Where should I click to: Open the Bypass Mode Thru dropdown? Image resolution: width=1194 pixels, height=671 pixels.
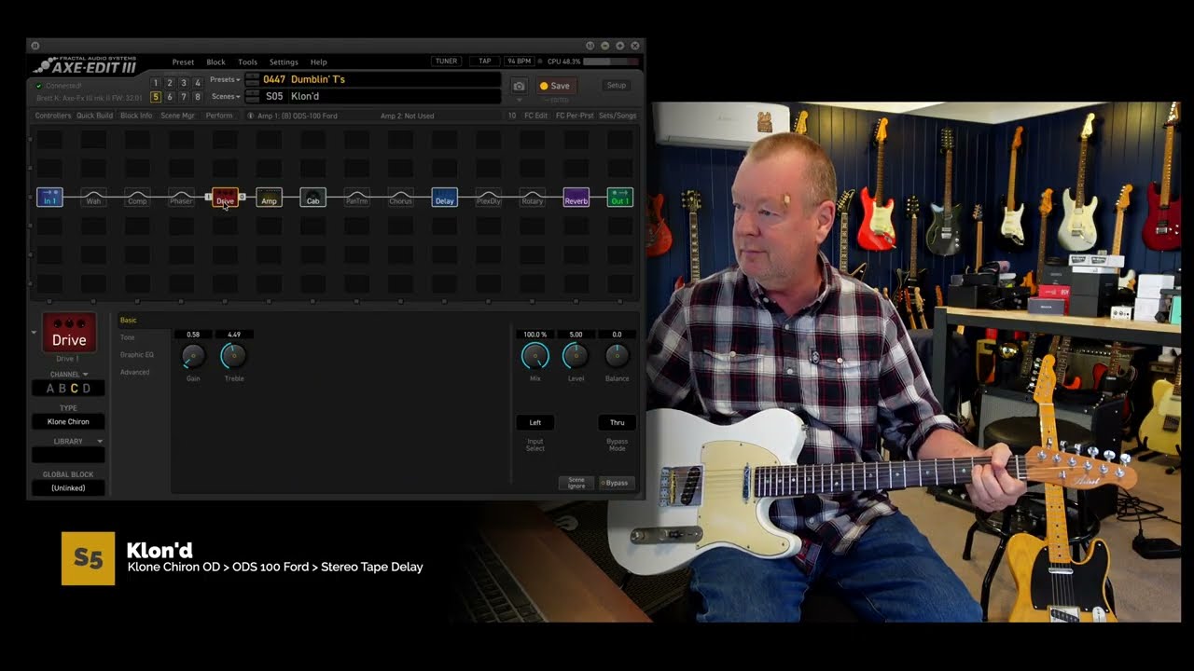click(x=617, y=422)
